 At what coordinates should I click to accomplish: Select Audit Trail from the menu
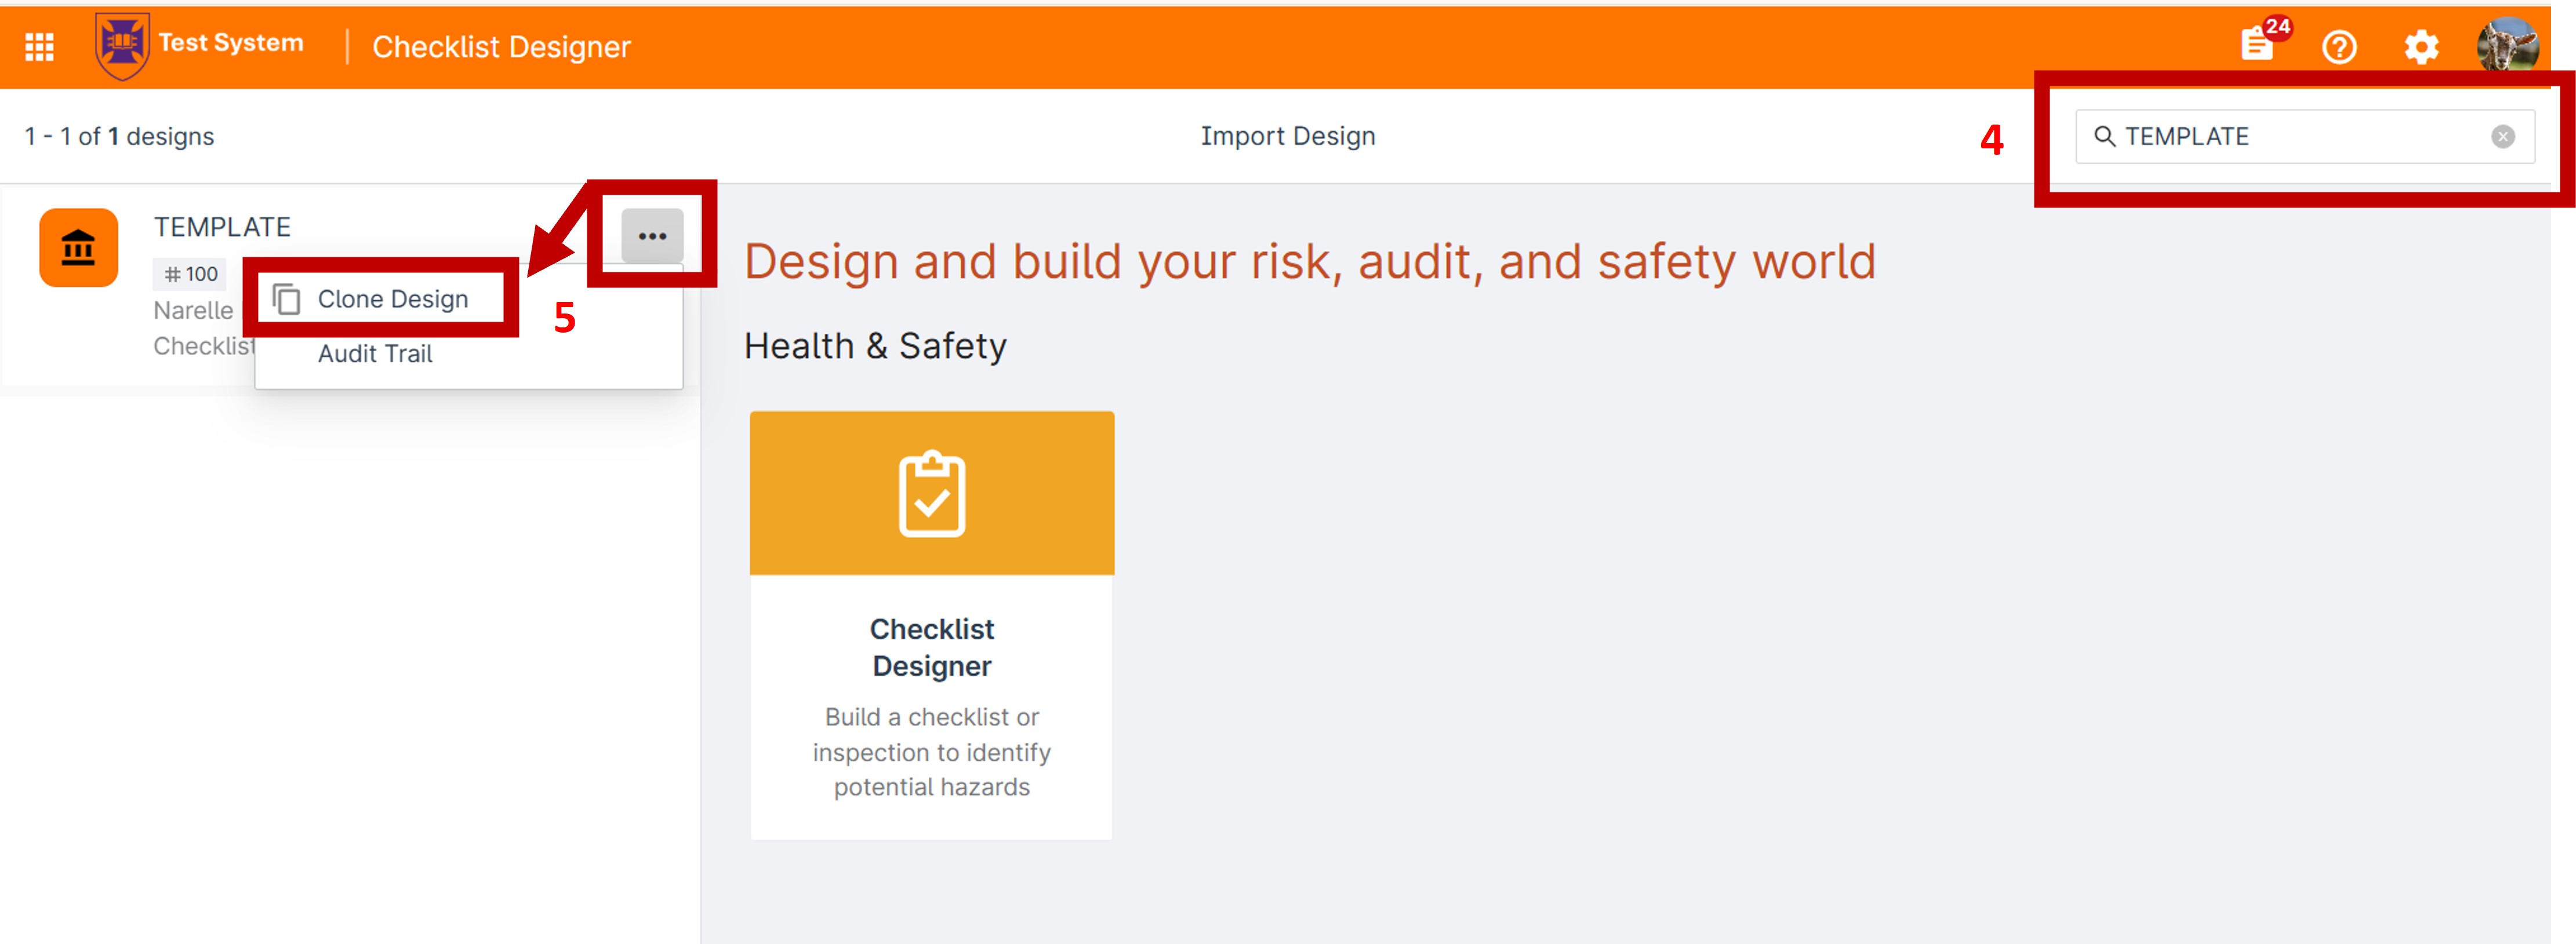coord(375,353)
